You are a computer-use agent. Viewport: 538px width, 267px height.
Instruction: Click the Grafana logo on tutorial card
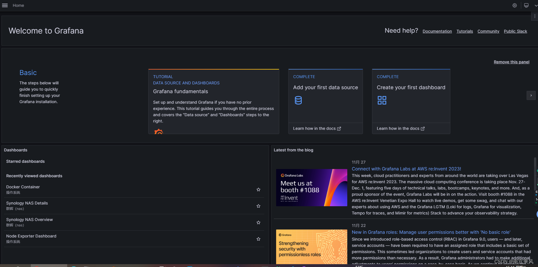tap(159, 132)
